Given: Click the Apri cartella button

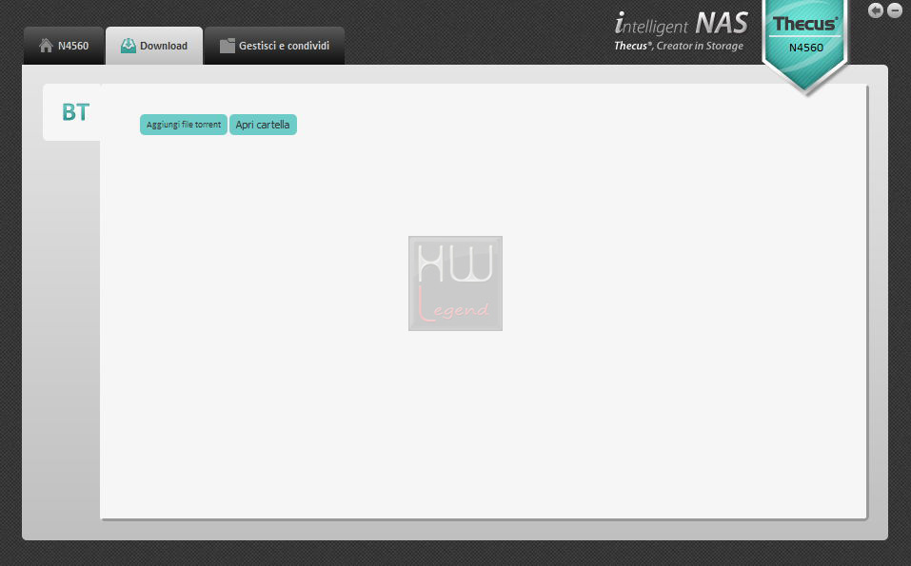Looking at the screenshot, I should coord(263,125).
